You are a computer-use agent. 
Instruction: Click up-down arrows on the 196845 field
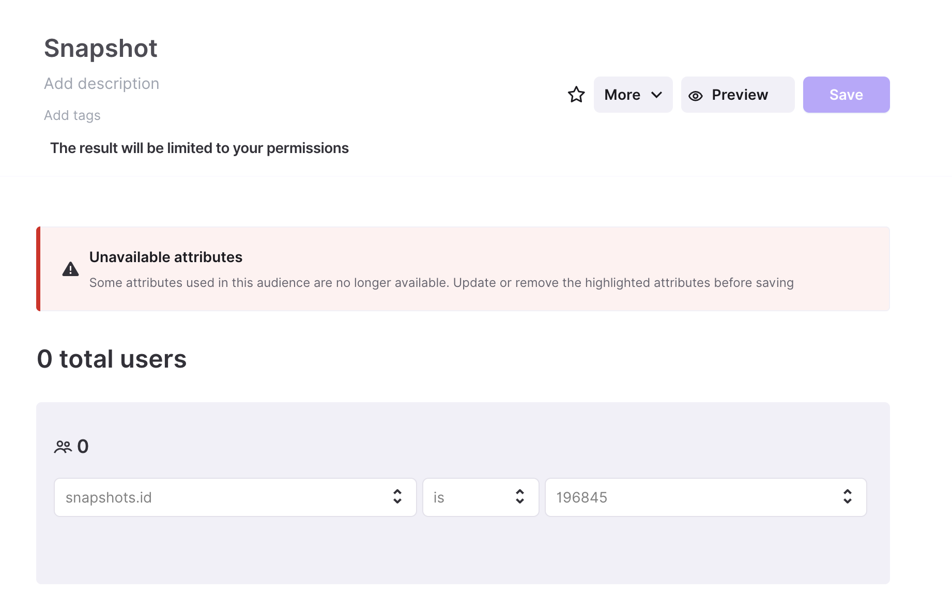(847, 497)
